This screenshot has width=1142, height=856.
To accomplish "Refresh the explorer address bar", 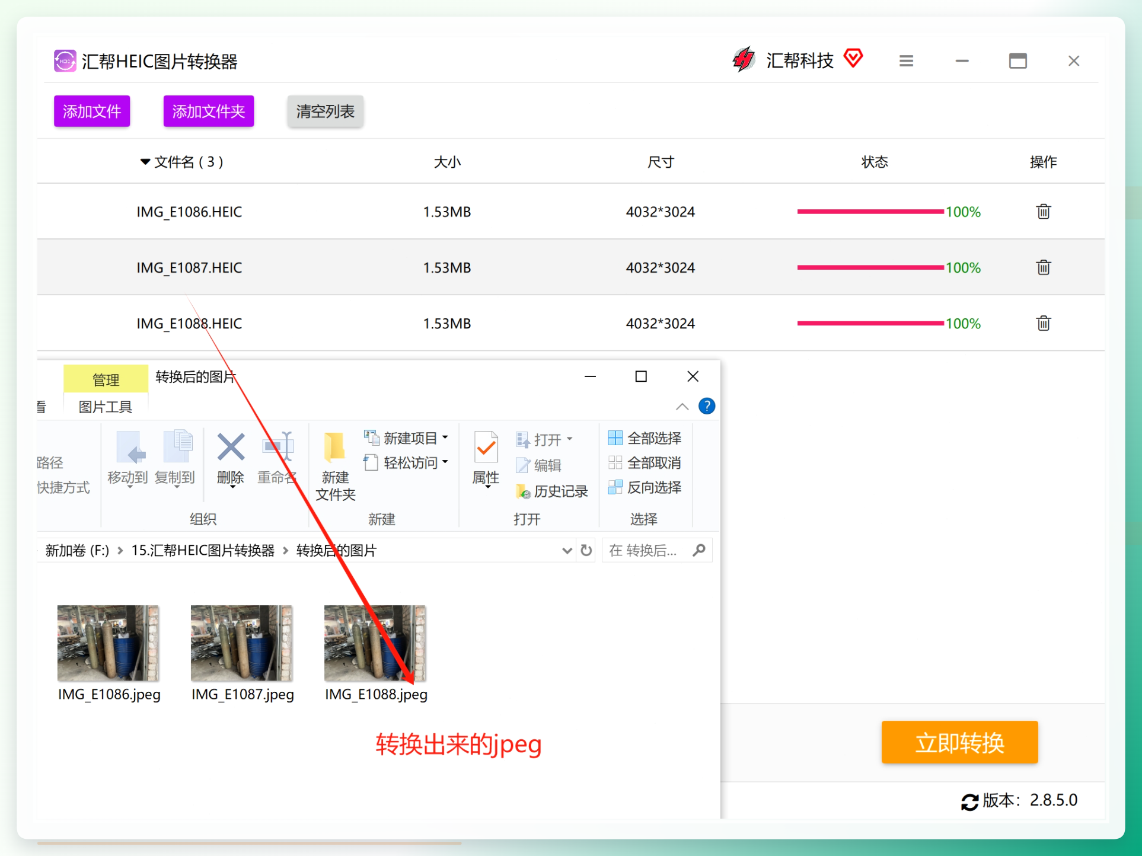I will point(586,550).
